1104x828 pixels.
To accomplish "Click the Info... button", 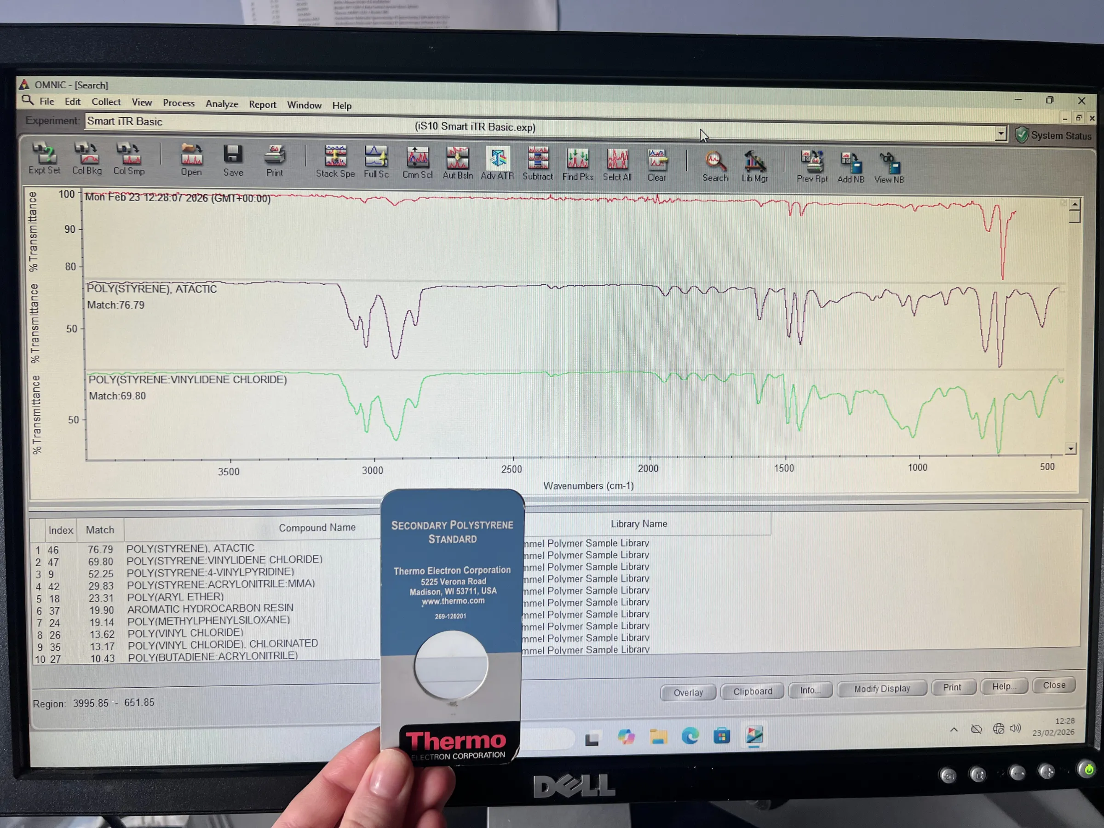I will coord(810,690).
